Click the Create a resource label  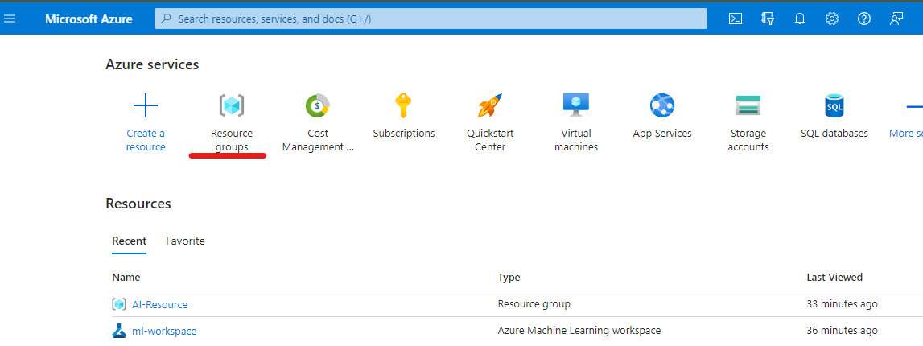pos(146,140)
